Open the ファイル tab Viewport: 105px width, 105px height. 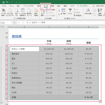click(x=4, y=6)
